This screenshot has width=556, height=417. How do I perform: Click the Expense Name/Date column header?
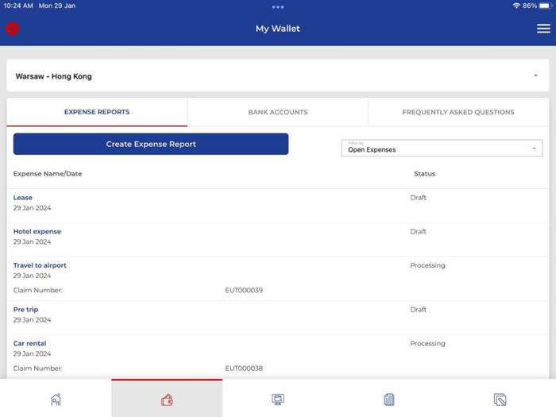point(48,174)
